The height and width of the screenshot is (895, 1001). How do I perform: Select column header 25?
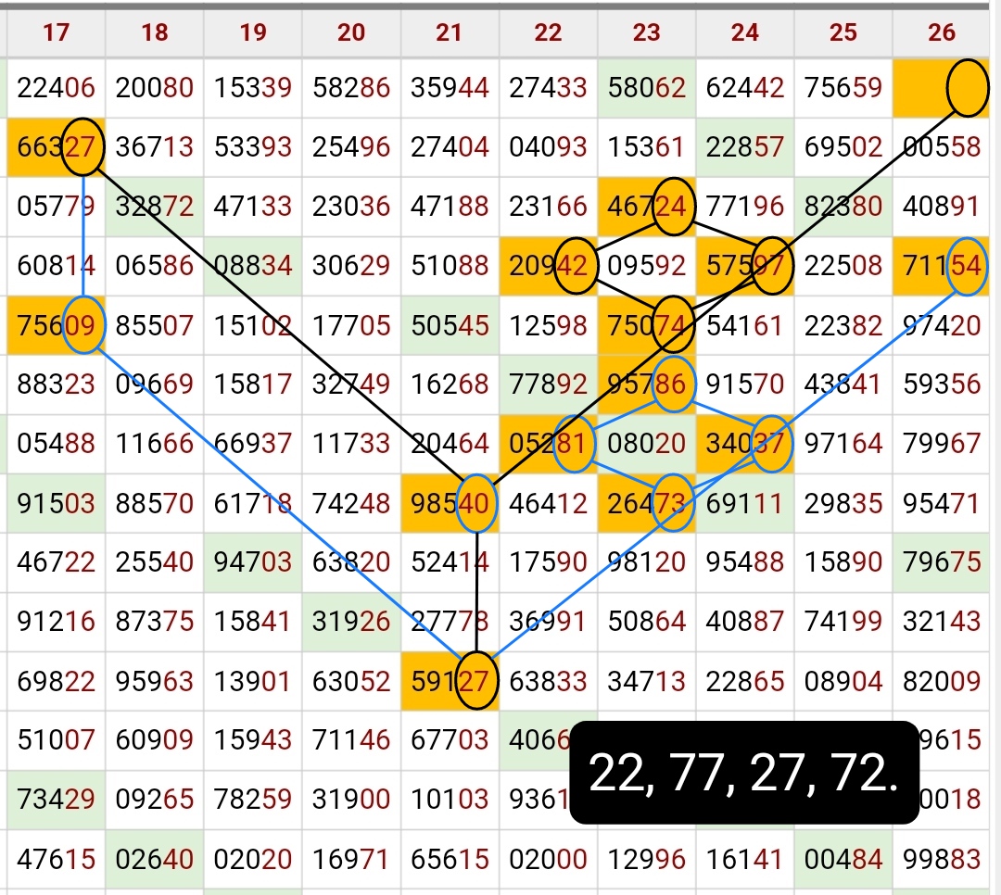coord(843,32)
